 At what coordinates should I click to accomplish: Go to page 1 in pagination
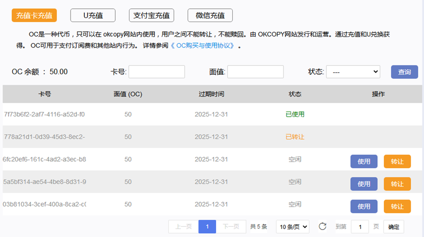[207, 226]
